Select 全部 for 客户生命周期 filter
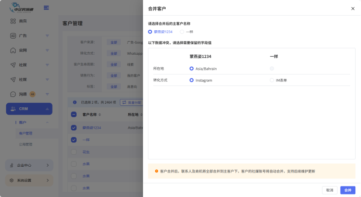The image size is (361, 197). pos(114,65)
